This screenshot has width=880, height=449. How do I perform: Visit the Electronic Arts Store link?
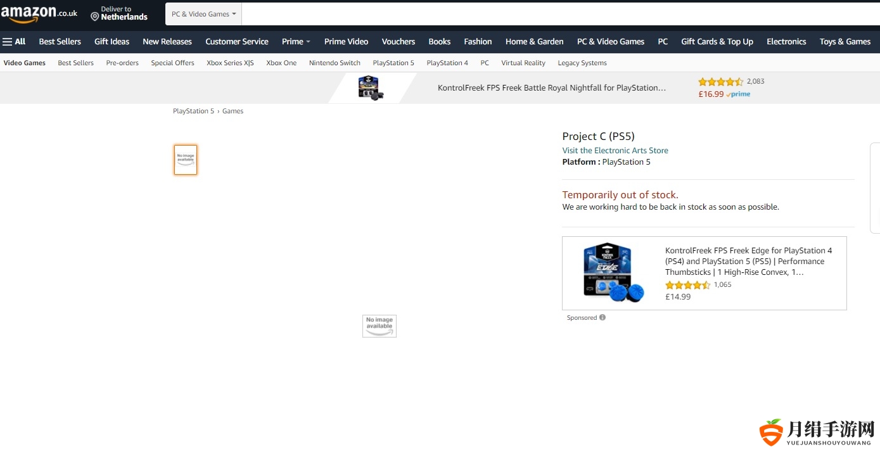click(x=615, y=151)
